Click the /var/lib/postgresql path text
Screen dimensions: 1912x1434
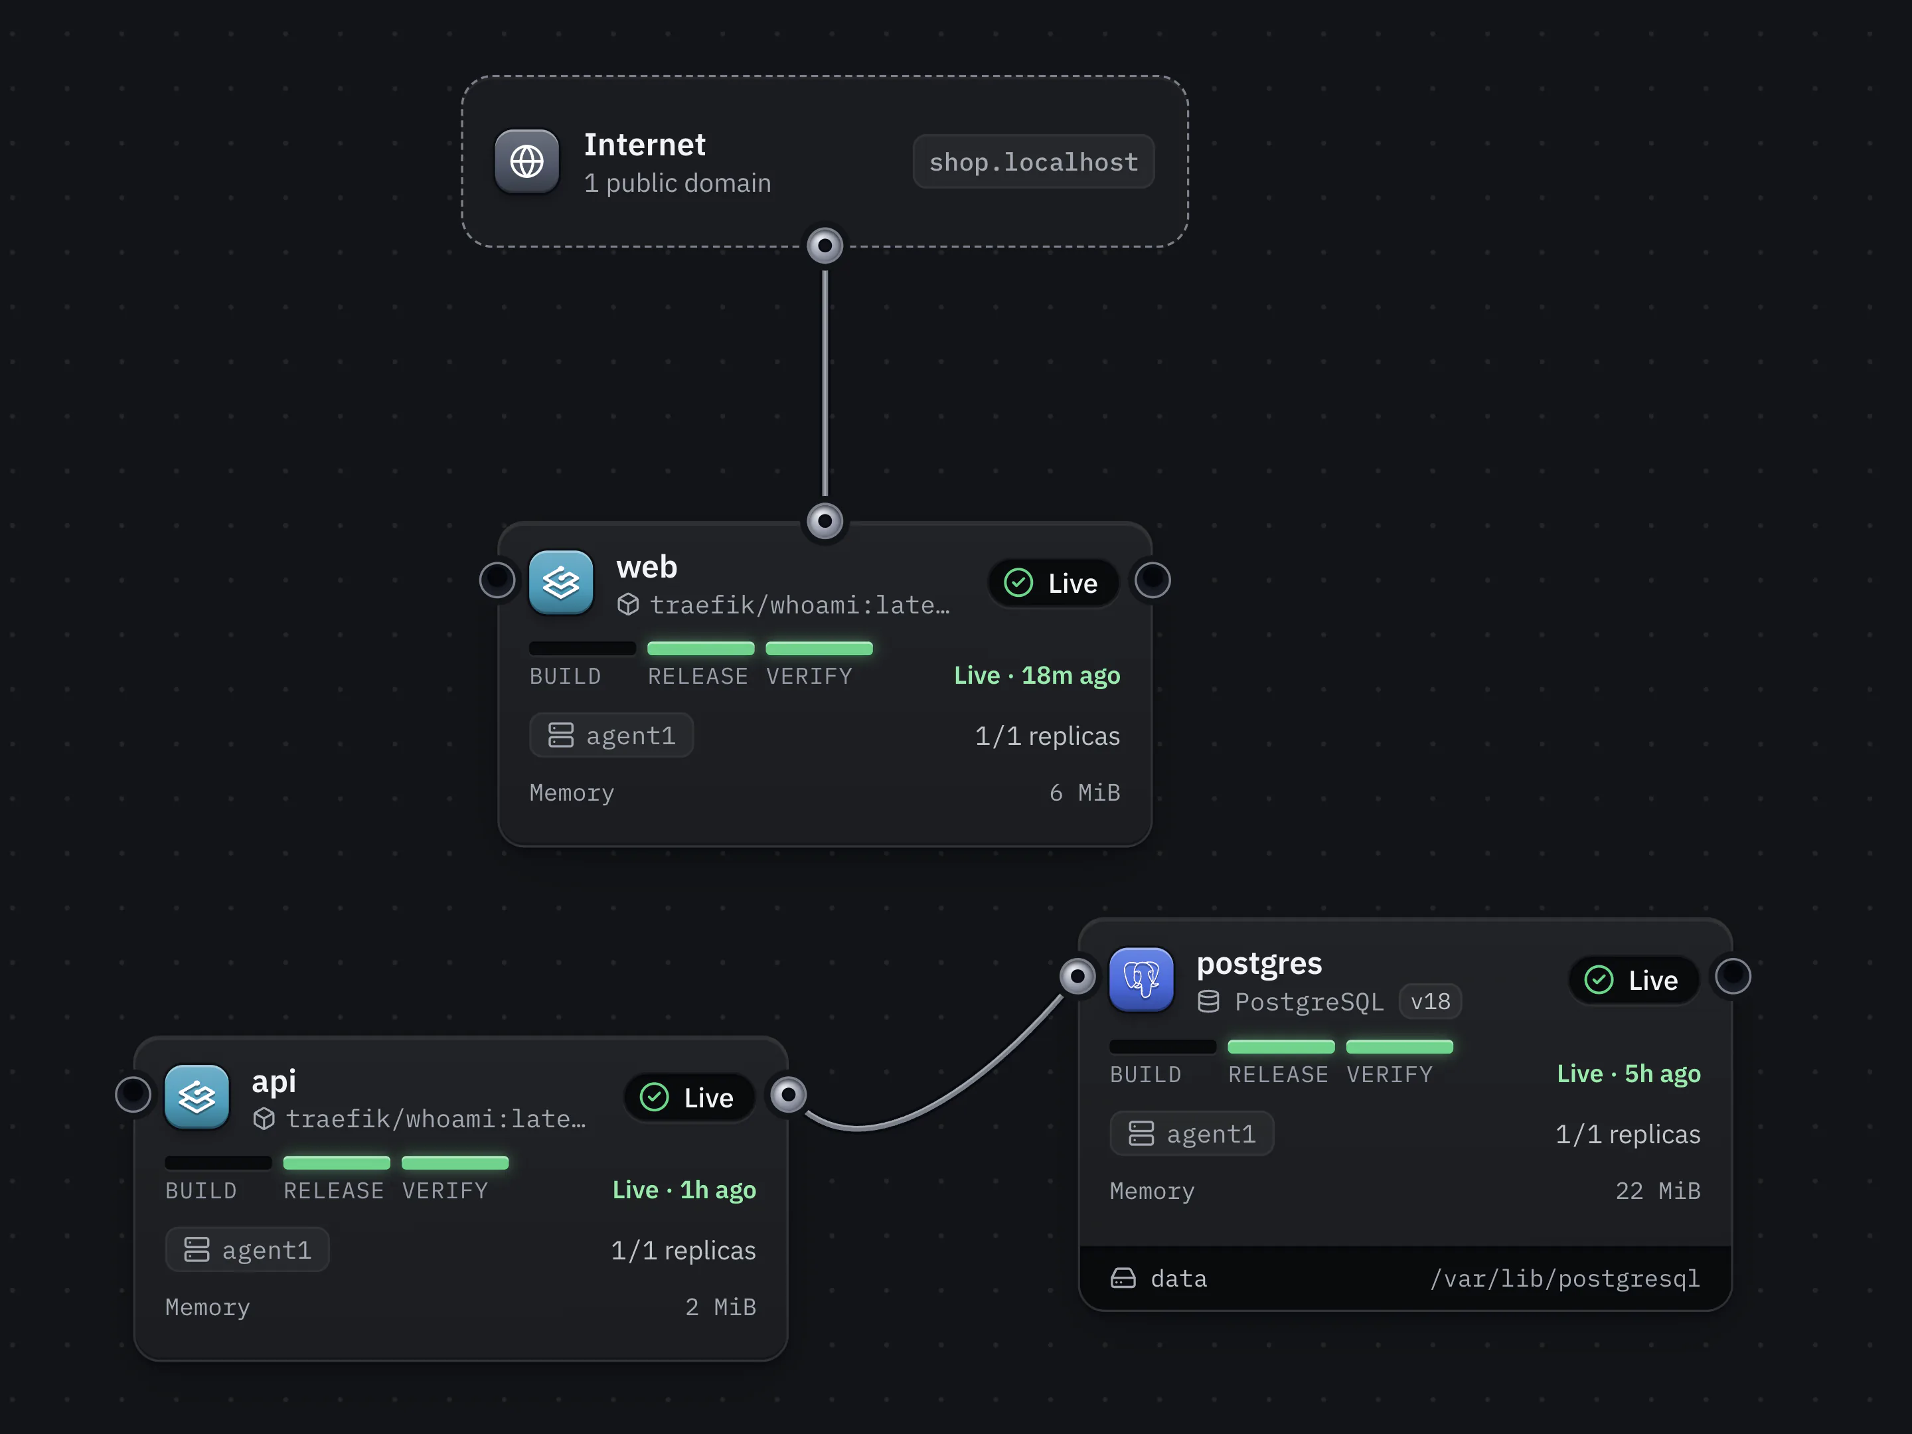coord(1565,1279)
